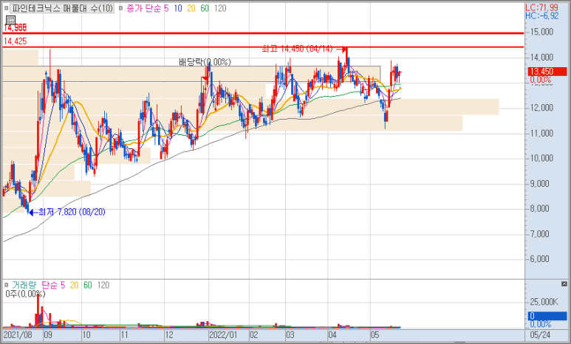Screen dimensions: 571x344
Task: Click the volume 60 moving average legend
Action: point(88,285)
